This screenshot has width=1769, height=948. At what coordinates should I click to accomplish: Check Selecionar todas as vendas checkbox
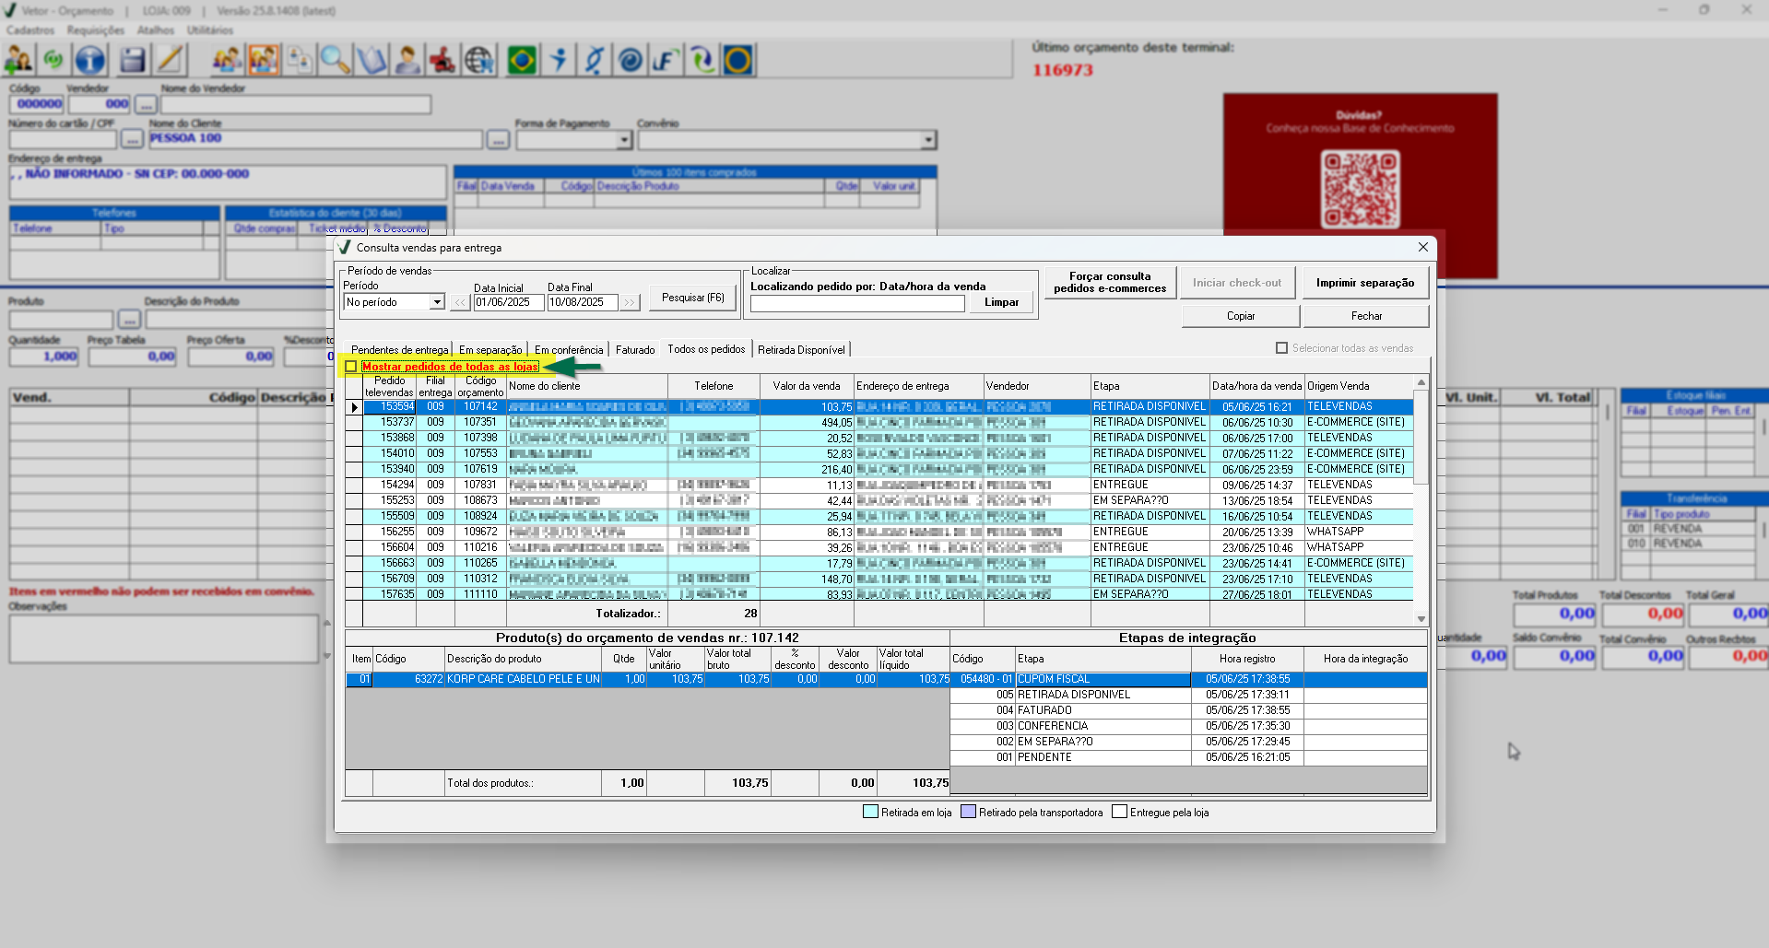pos(1281,348)
